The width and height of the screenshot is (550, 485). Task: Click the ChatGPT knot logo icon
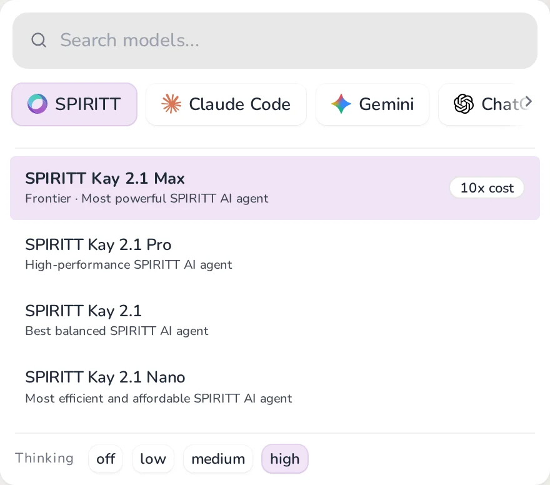pyautogui.click(x=464, y=104)
